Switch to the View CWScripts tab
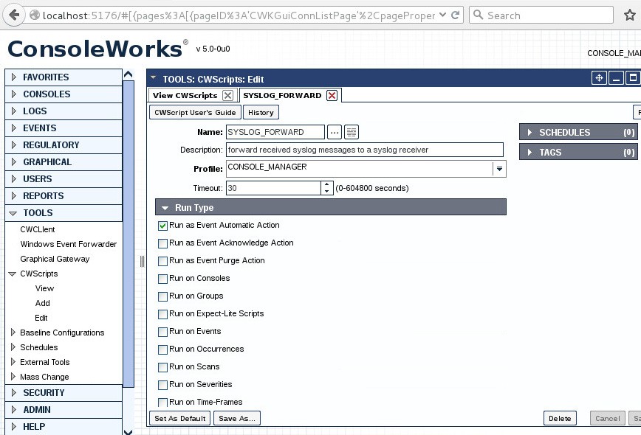The height and width of the screenshot is (435, 641). pyautogui.click(x=185, y=96)
